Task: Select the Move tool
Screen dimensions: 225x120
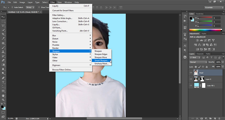Action: tap(3, 17)
